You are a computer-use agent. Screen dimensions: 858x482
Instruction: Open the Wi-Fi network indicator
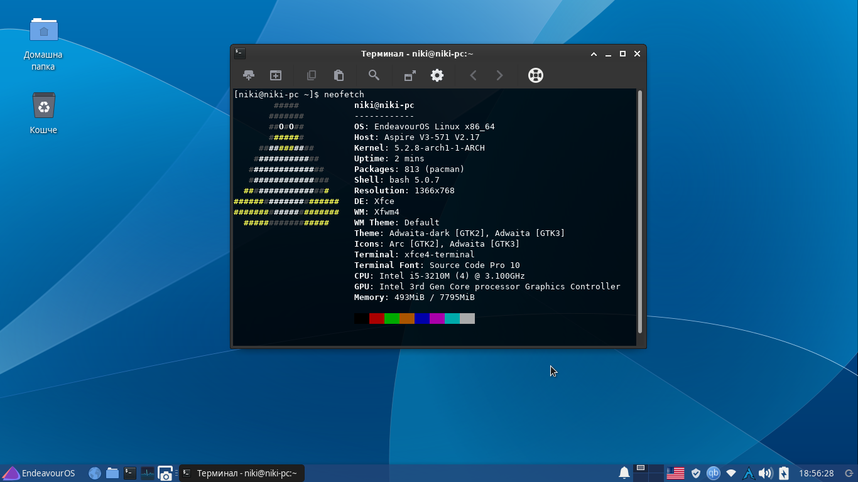pos(731,473)
